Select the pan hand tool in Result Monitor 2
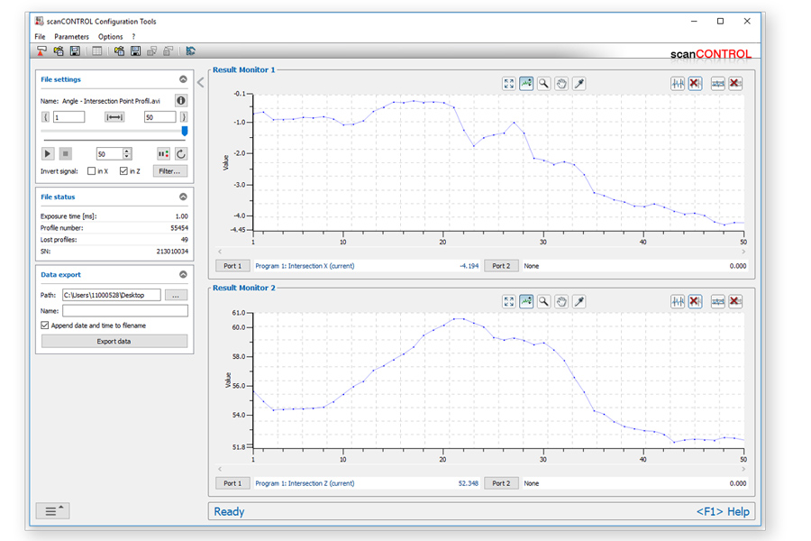This screenshot has height=541, width=811. pos(561,301)
